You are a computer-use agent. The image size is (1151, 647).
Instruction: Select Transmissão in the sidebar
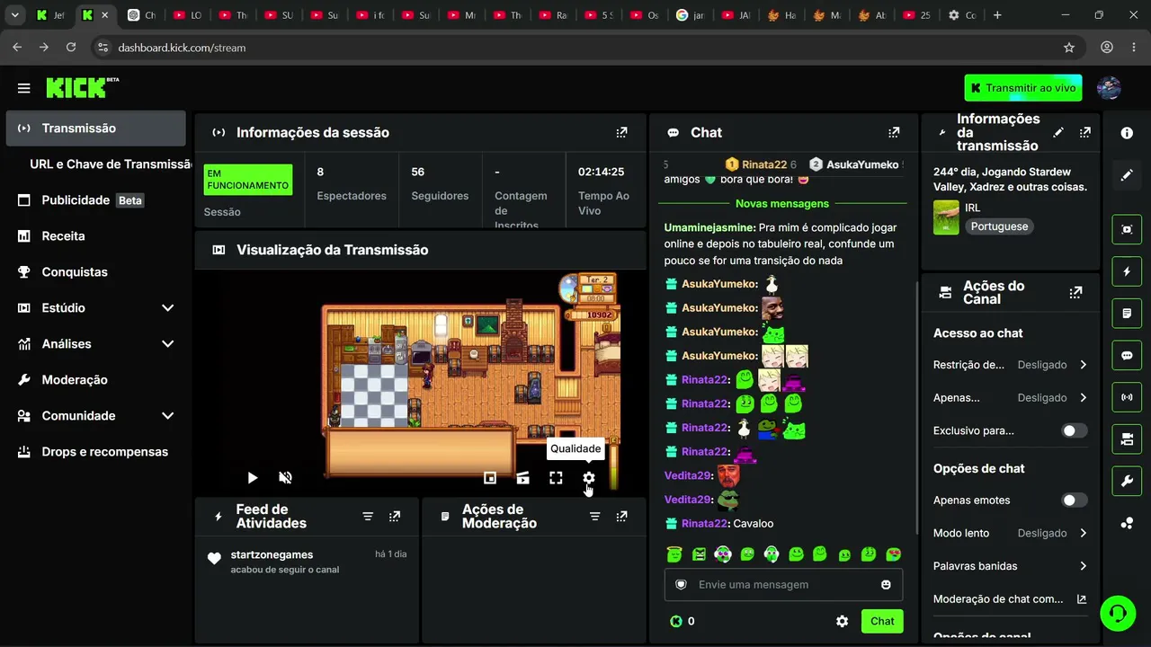click(x=95, y=129)
